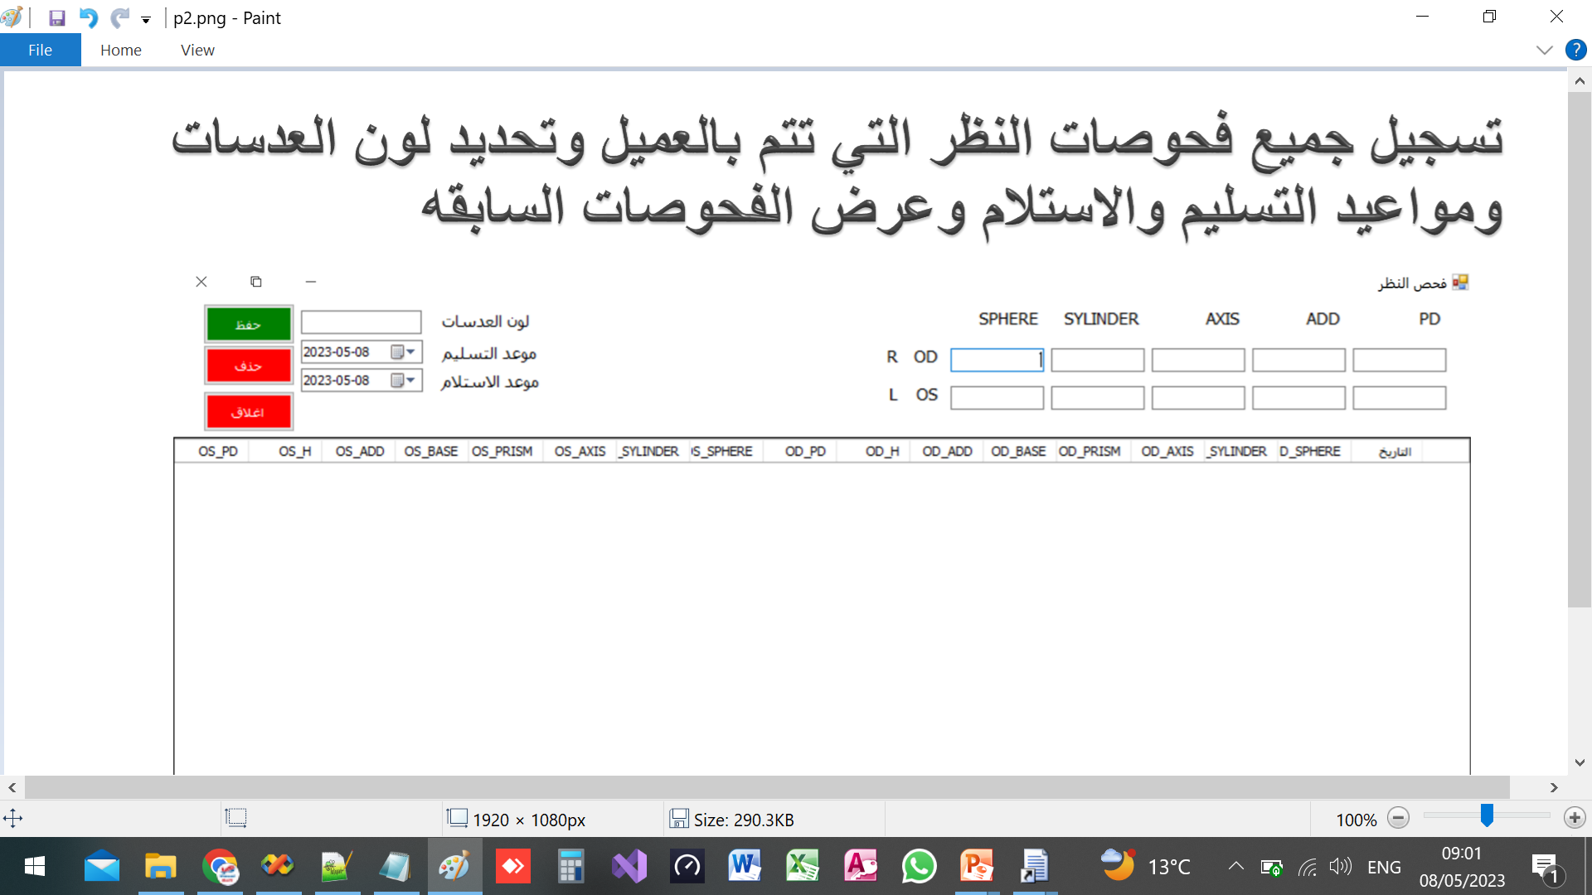Click the Save icon in quick access toolbar
The width and height of the screenshot is (1592, 895).
click(56, 17)
